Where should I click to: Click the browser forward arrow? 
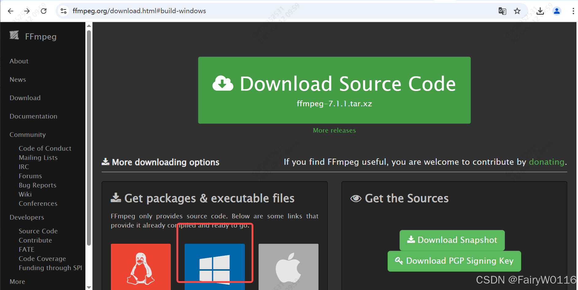[27, 11]
